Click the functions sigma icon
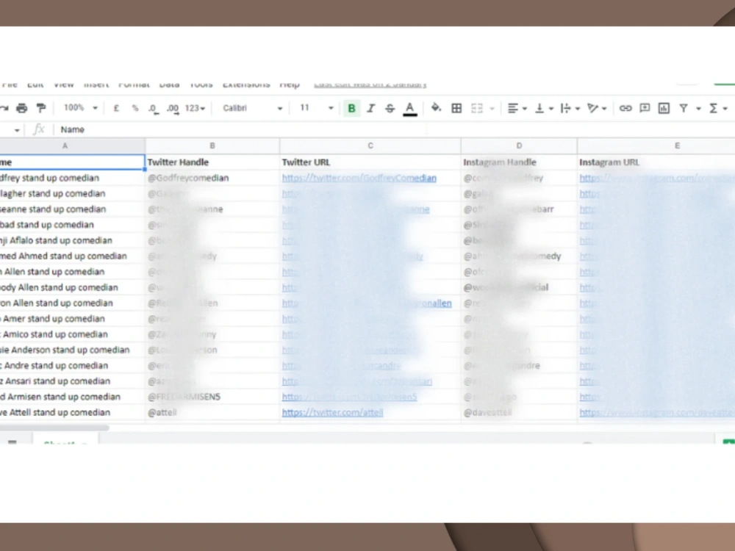The height and width of the screenshot is (551, 735). click(x=714, y=108)
